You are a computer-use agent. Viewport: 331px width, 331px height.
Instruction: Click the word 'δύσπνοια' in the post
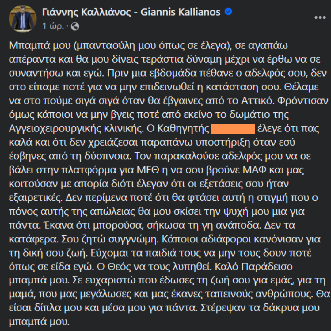coord(107,156)
